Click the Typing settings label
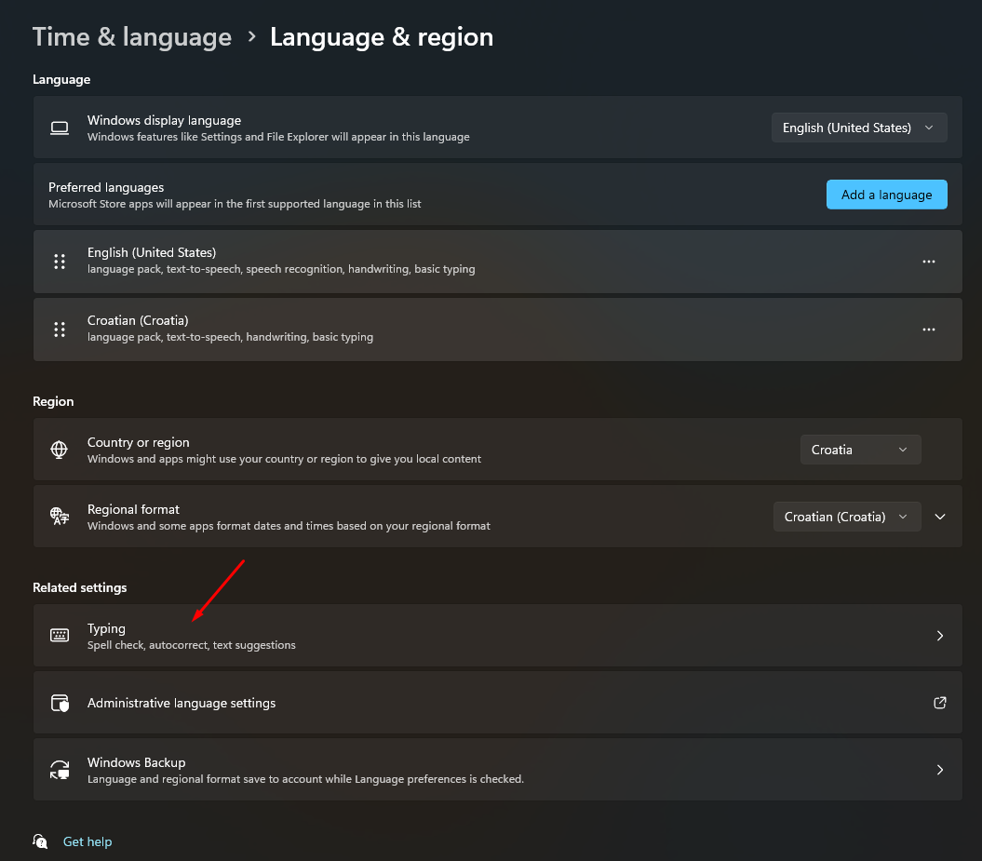This screenshot has width=982, height=861. [x=106, y=628]
